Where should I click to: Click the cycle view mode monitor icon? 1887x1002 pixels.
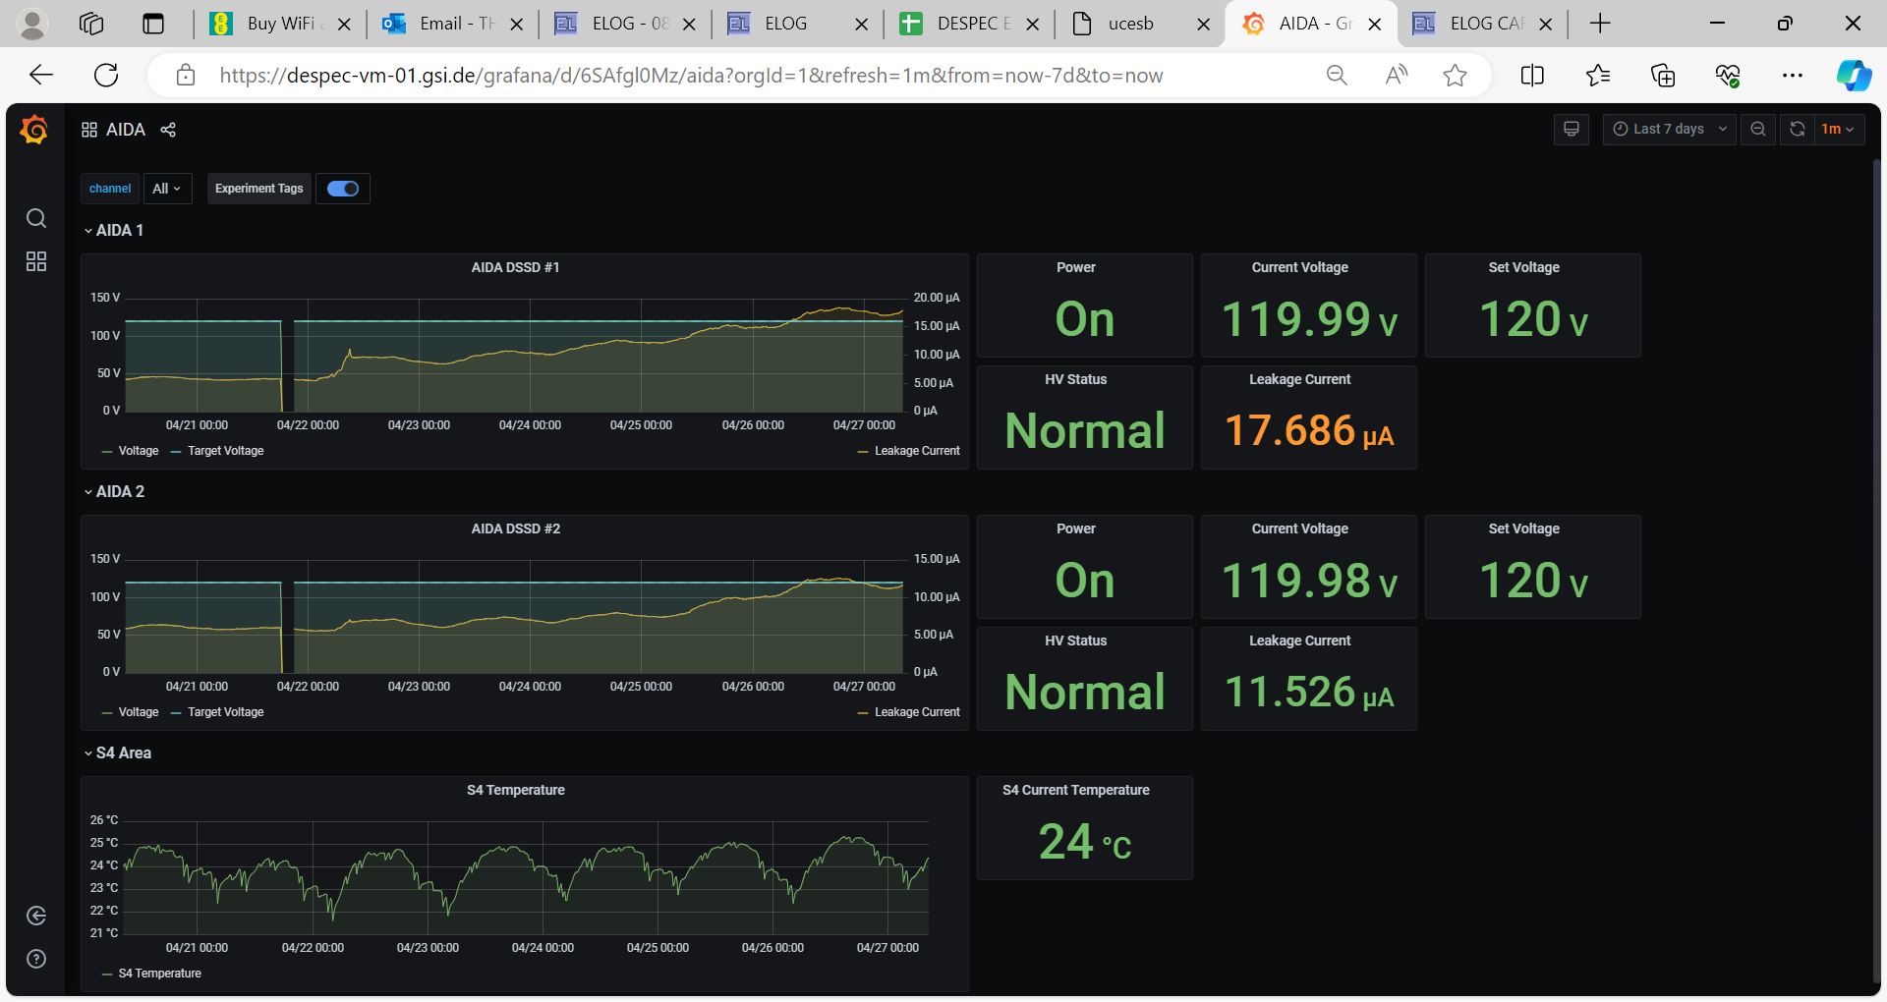[1571, 130]
